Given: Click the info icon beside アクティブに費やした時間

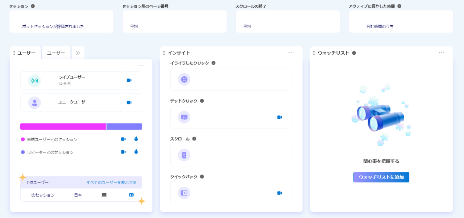Looking at the screenshot, I should (399, 6).
